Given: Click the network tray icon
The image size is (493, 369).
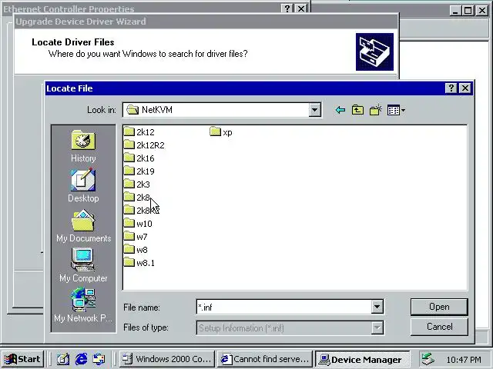Looking at the screenshot, I should point(428,359).
